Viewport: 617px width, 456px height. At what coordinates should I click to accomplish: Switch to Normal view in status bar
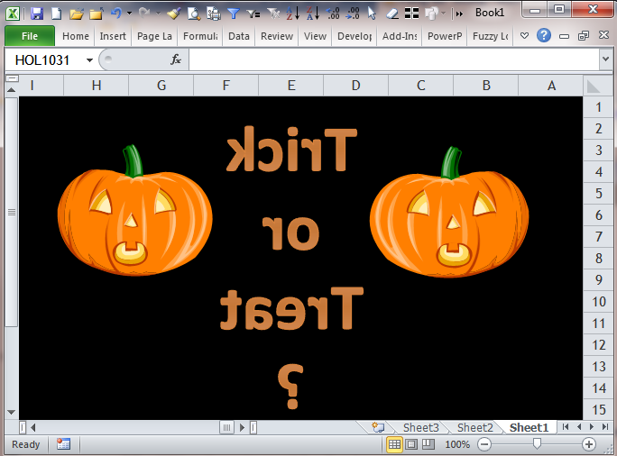click(x=395, y=444)
